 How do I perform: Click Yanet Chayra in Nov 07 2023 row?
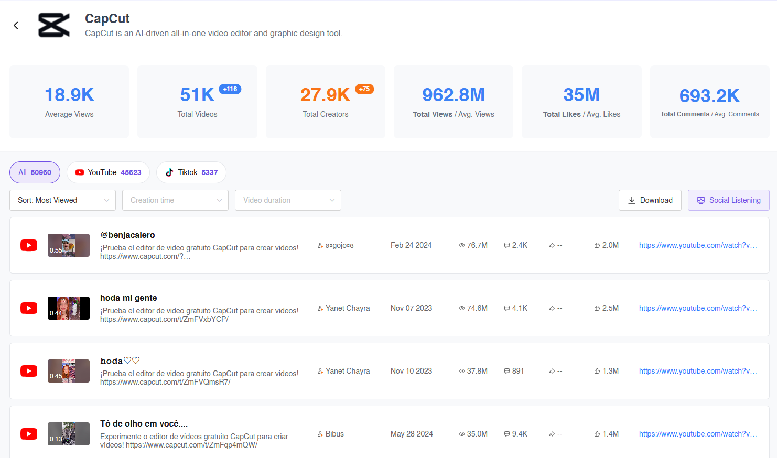348,308
